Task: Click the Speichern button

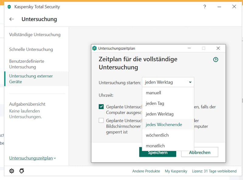Action: (x=158, y=152)
